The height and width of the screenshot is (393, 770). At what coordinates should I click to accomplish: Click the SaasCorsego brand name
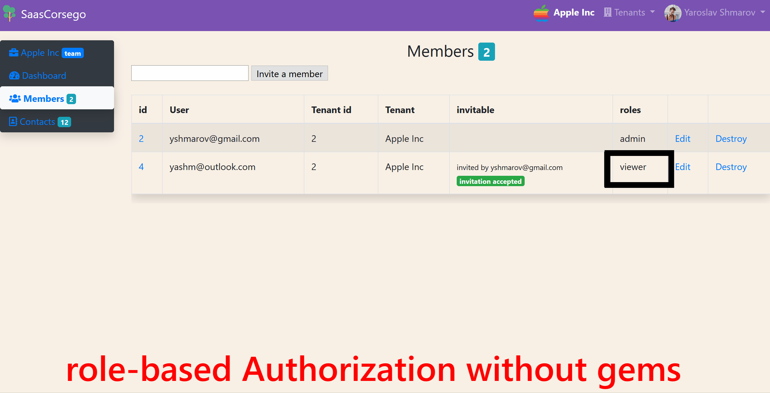click(x=54, y=14)
